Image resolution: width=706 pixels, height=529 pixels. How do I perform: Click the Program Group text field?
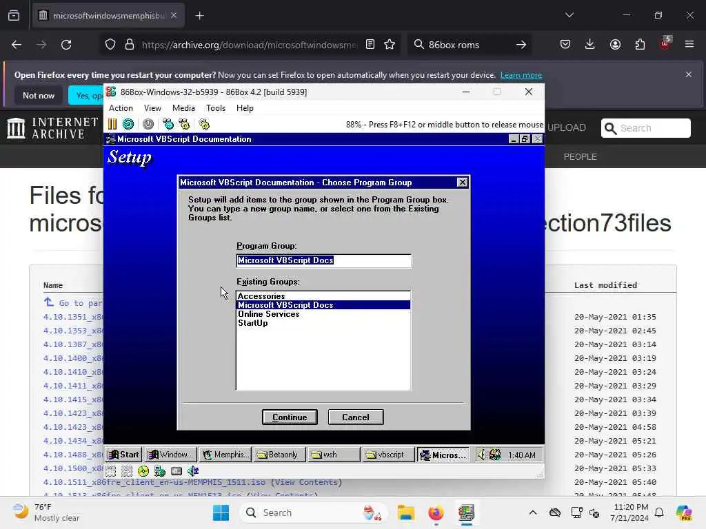pos(324,260)
